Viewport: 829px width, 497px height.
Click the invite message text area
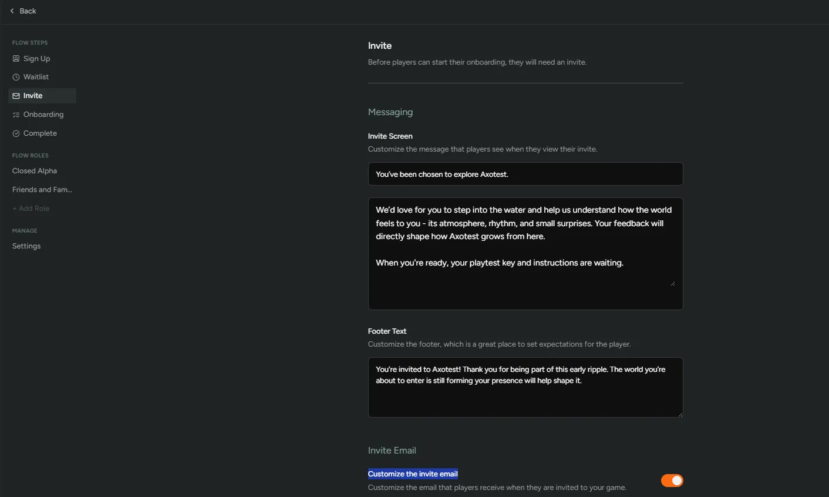point(525,253)
